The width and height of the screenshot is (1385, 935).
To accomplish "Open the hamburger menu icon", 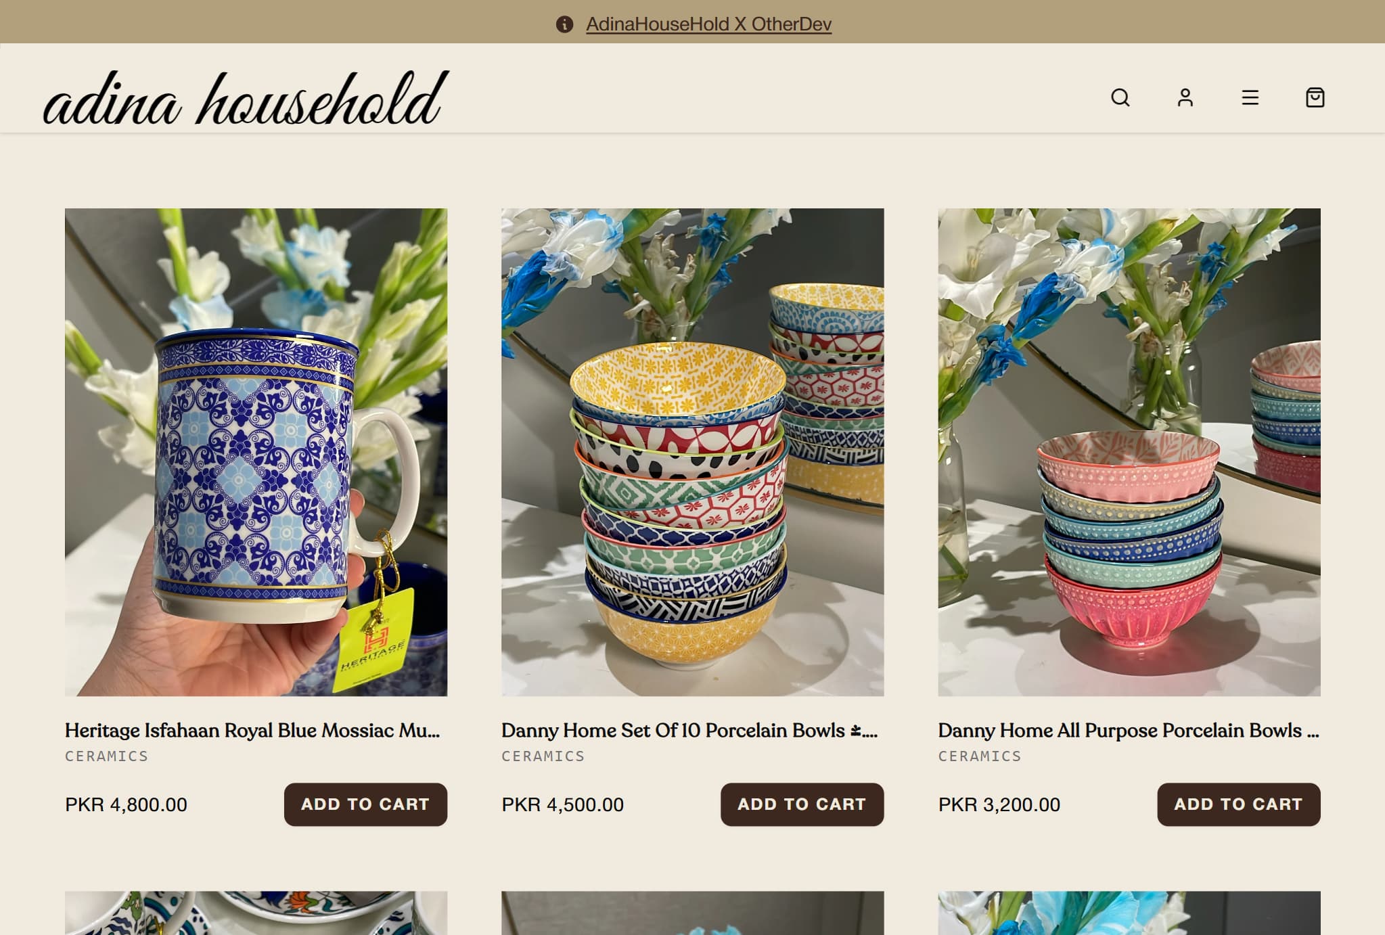I will 1250,97.
